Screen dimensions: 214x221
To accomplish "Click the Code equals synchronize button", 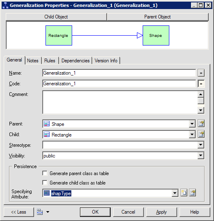I will click(x=201, y=84).
